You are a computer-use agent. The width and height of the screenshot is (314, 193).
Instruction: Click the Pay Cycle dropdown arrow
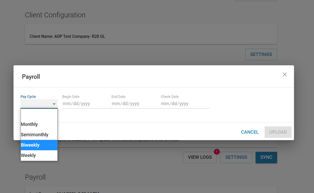54,104
